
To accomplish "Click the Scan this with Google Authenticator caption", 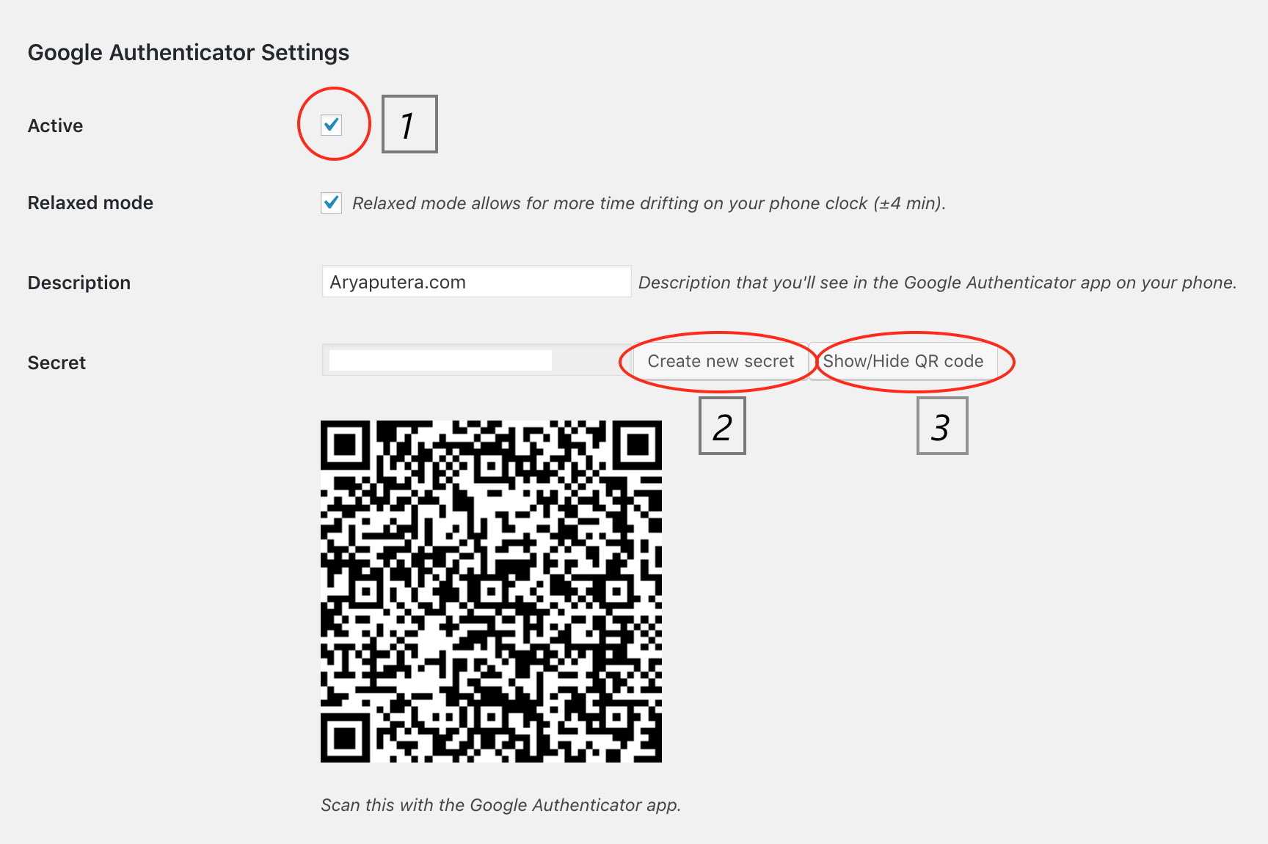I will 500,805.
